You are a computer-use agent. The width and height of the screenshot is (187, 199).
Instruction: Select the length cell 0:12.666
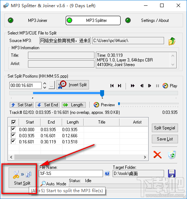[x=70, y=136]
